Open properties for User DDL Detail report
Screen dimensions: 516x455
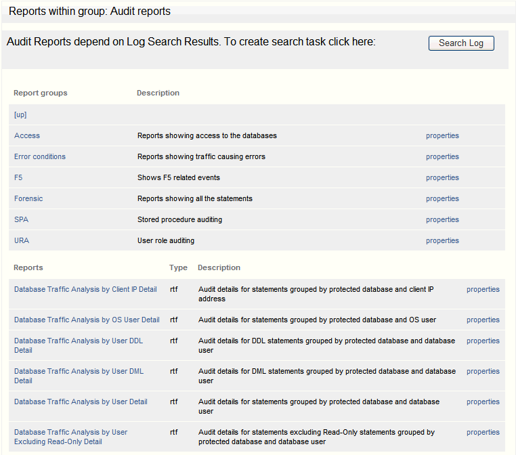point(483,341)
